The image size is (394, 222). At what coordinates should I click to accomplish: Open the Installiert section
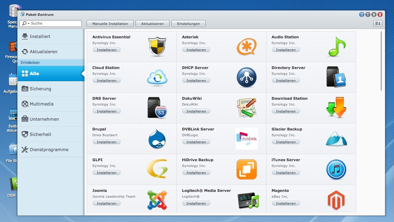[x=51, y=36]
